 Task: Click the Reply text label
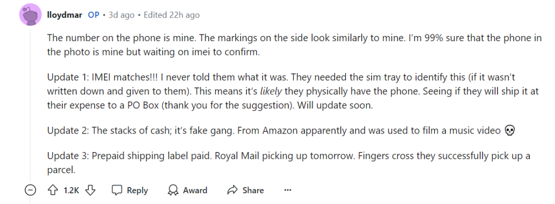[137, 191]
